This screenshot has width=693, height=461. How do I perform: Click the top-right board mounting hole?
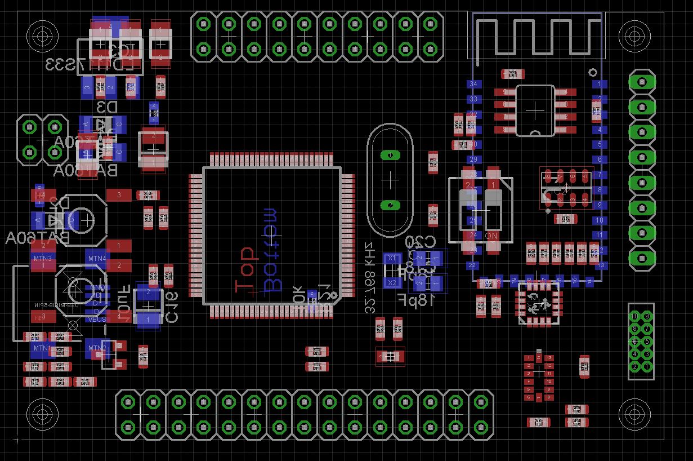point(633,35)
